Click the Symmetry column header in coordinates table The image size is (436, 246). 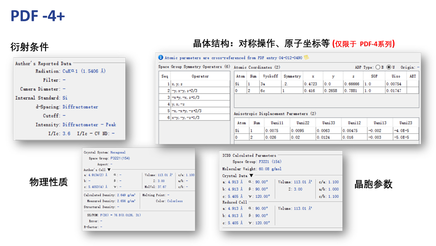point(292,76)
